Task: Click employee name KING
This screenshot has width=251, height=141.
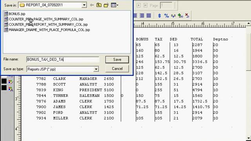Action: pyautogui.click(x=58, y=90)
